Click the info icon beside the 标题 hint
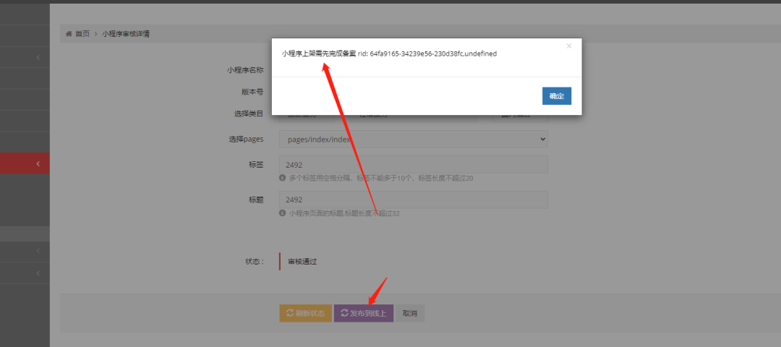 click(283, 213)
